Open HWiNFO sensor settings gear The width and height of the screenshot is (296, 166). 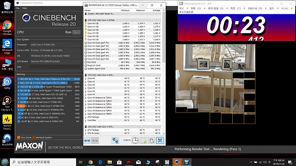[x=152, y=141]
